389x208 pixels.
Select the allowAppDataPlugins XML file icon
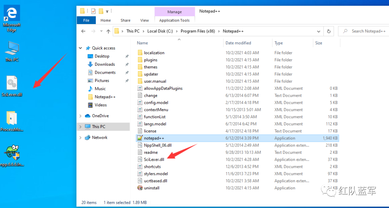click(x=140, y=88)
